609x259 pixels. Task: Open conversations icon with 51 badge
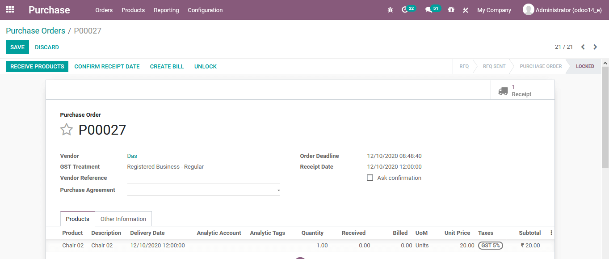(x=428, y=10)
